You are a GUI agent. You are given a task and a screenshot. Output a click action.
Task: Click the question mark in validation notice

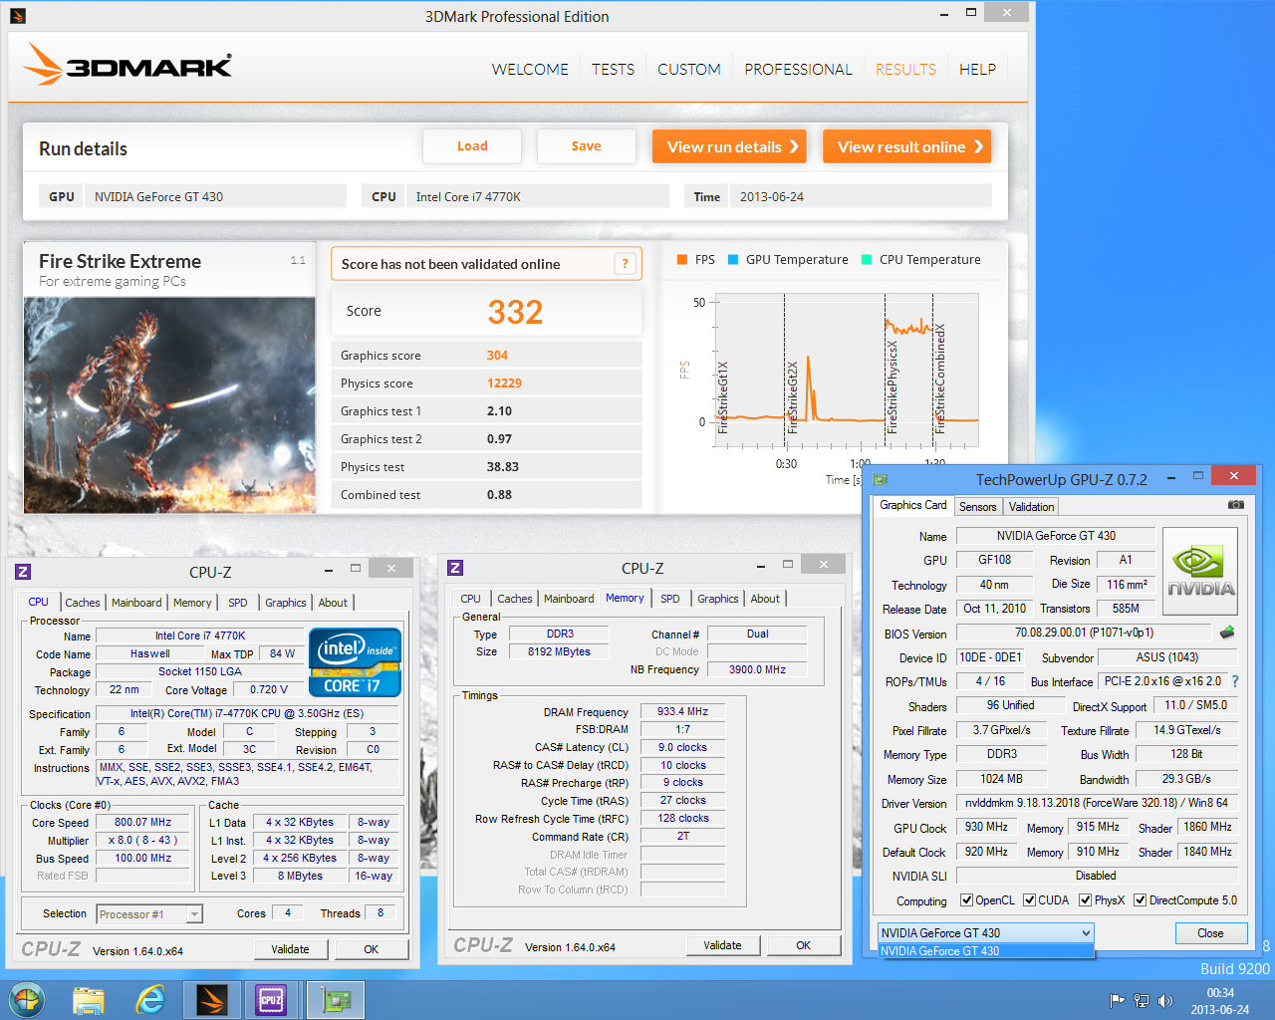[625, 263]
